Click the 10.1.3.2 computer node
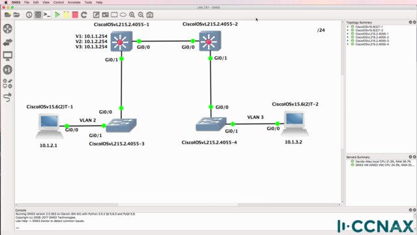417x235 pixels. [295, 124]
